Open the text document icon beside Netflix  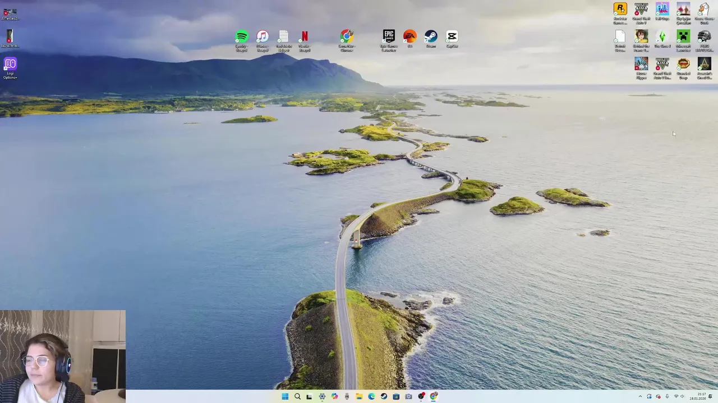pos(283,41)
